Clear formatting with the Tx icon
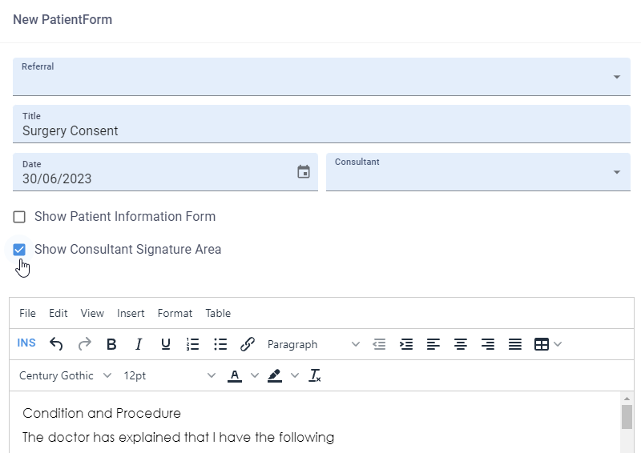 tap(315, 375)
